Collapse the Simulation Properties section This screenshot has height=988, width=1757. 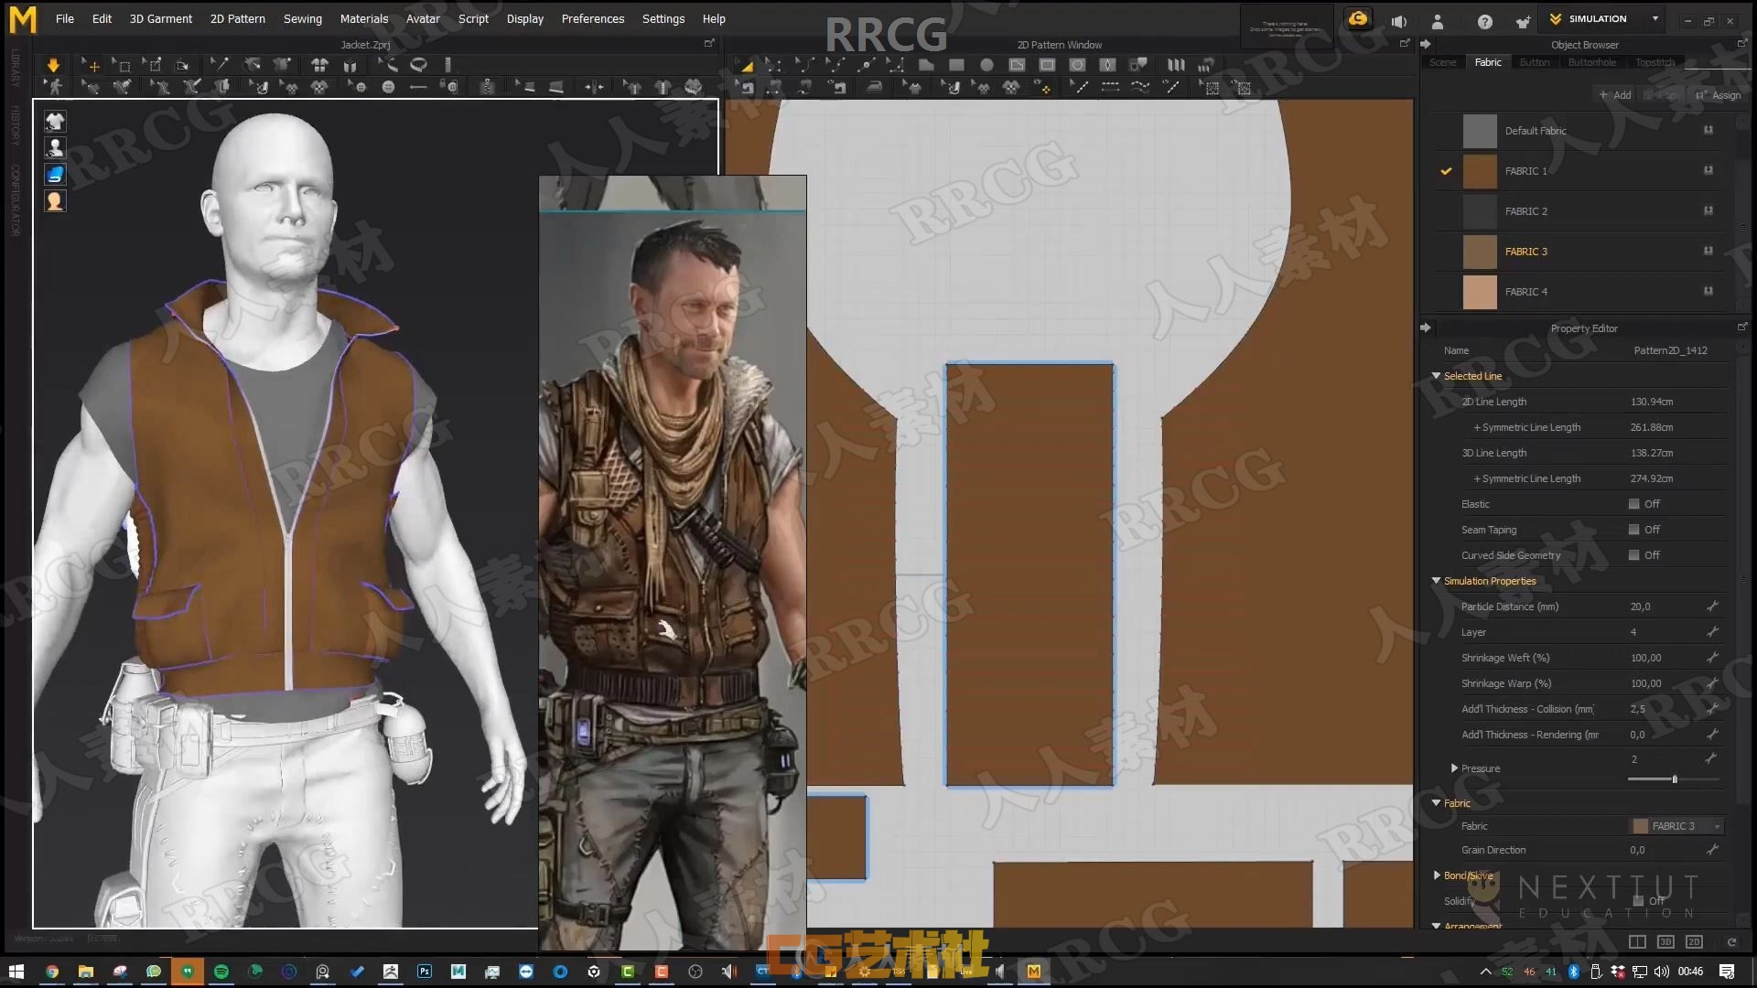[x=1436, y=581]
